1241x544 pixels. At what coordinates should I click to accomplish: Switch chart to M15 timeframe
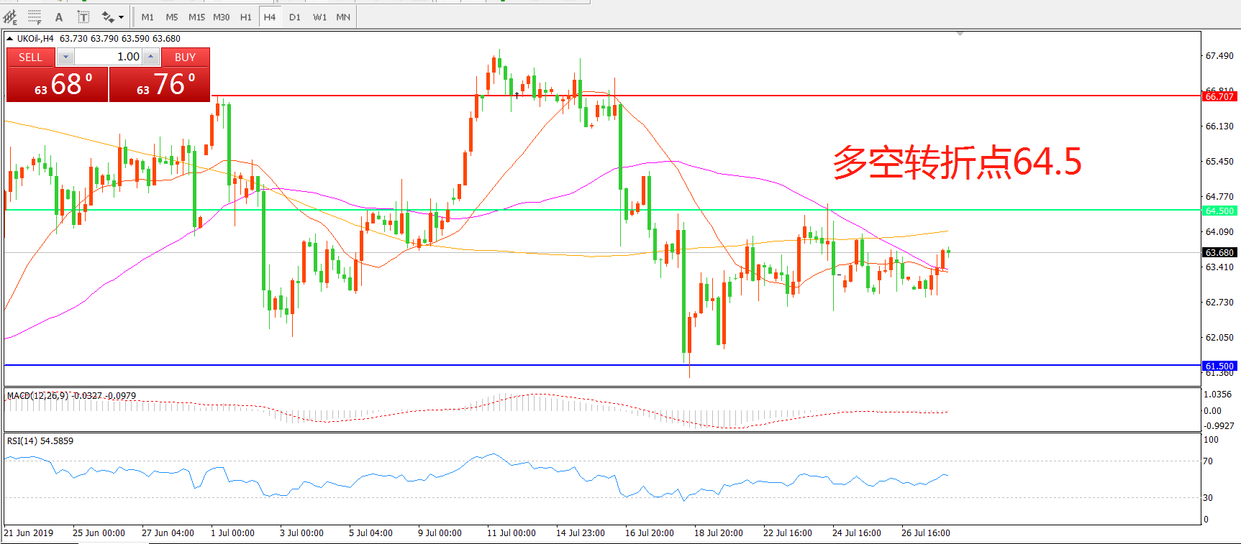pyautogui.click(x=196, y=17)
